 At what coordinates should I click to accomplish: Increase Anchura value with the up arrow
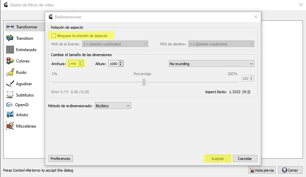coord(80,62)
